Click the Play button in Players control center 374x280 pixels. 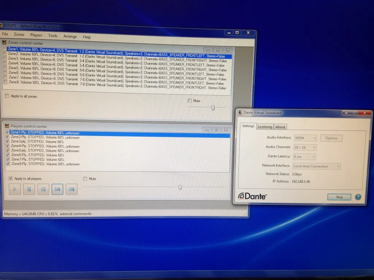pyautogui.click(x=15, y=189)
